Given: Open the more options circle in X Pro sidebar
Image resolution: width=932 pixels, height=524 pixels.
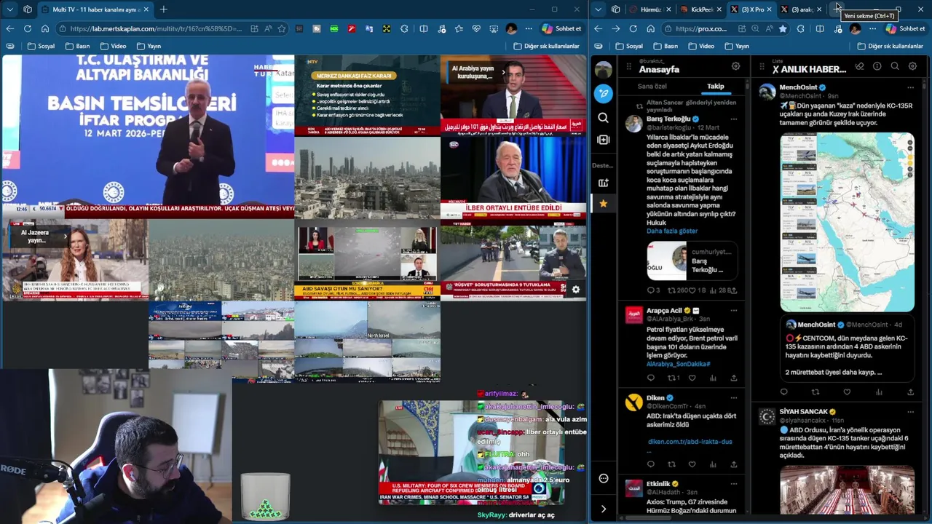Looking at the screenshot, I should (603, 478).
